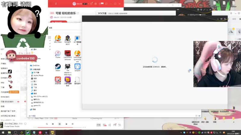Screen dimensions: 241x135
Task: Open the lyrics icon in player bar
Action: [72, 124]
